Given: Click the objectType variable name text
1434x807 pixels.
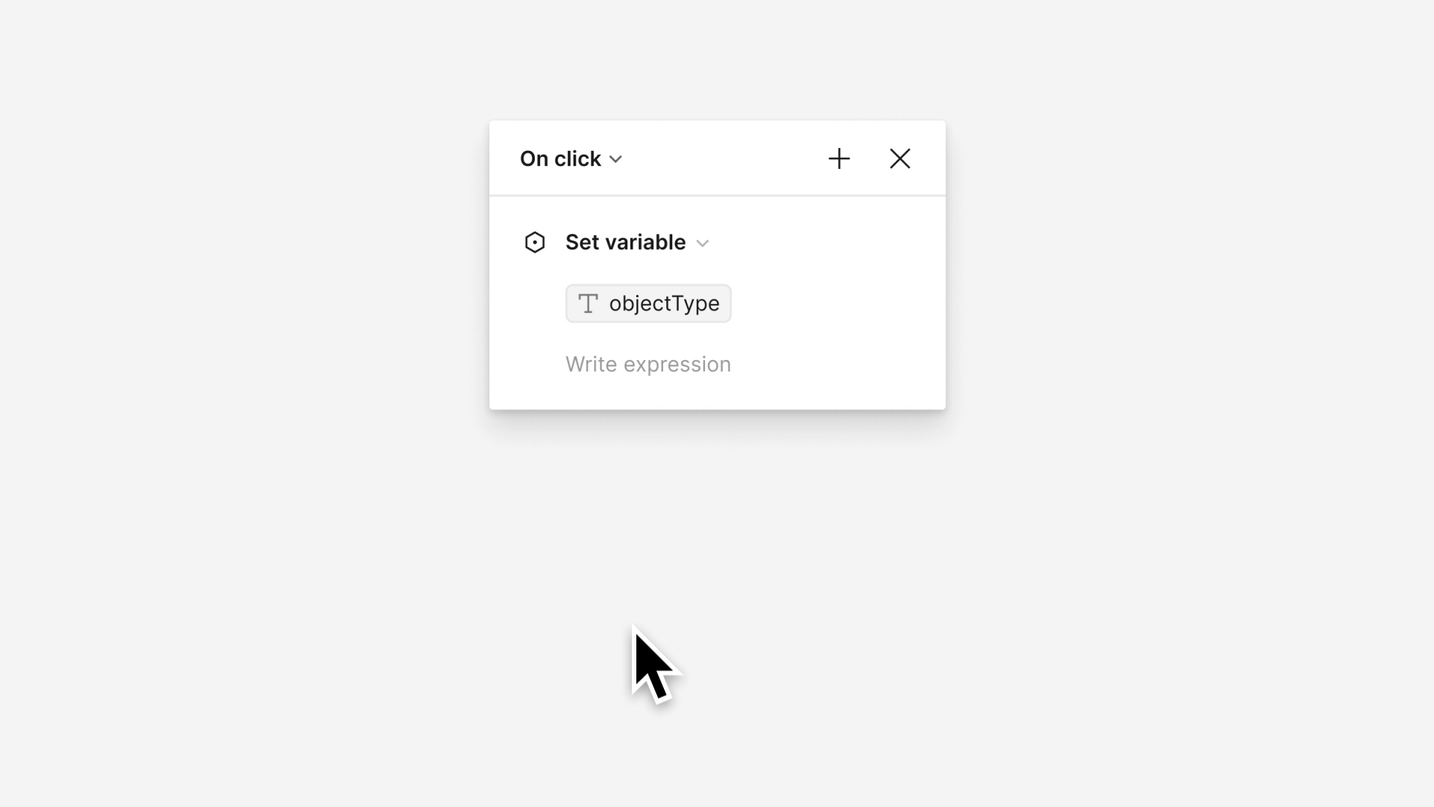Looking at the screenshot, I should (x=664, y=303).
